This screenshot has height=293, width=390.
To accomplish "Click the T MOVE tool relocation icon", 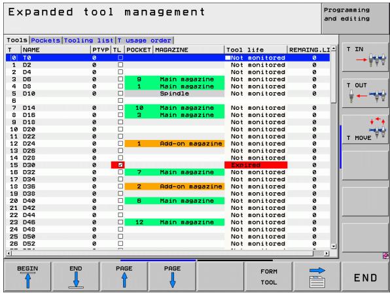I will point(365,129).
